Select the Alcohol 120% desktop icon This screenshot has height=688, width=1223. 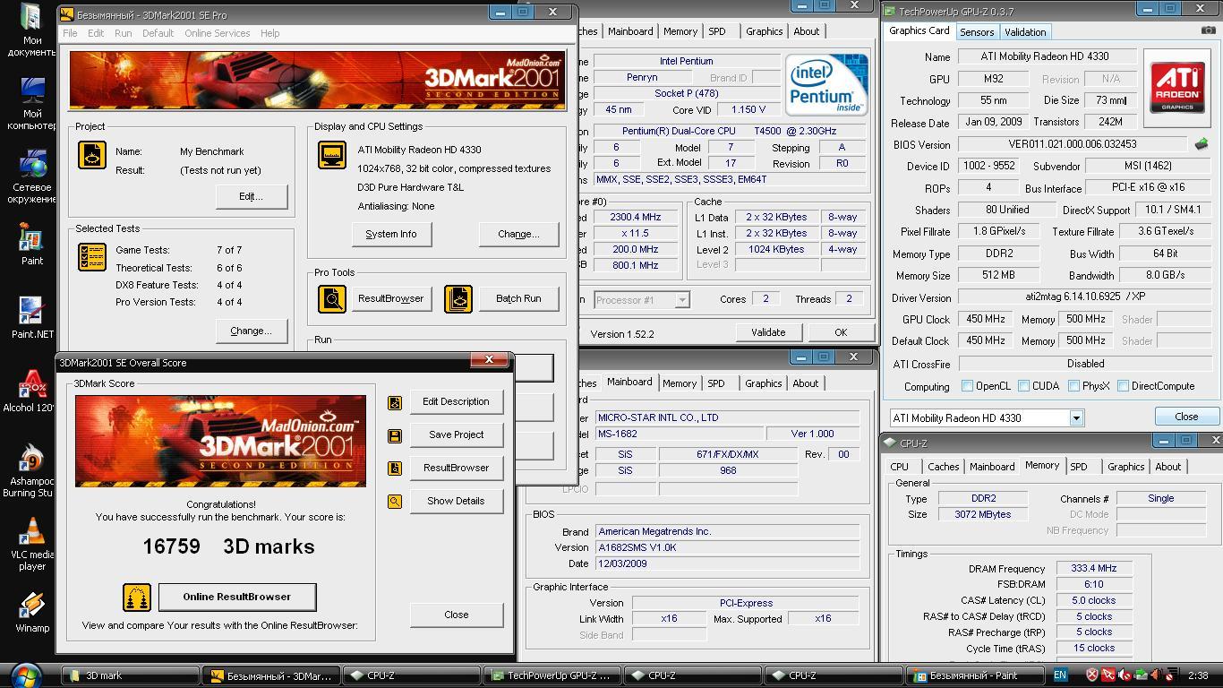pyautogui.click(x=31, y=391)
